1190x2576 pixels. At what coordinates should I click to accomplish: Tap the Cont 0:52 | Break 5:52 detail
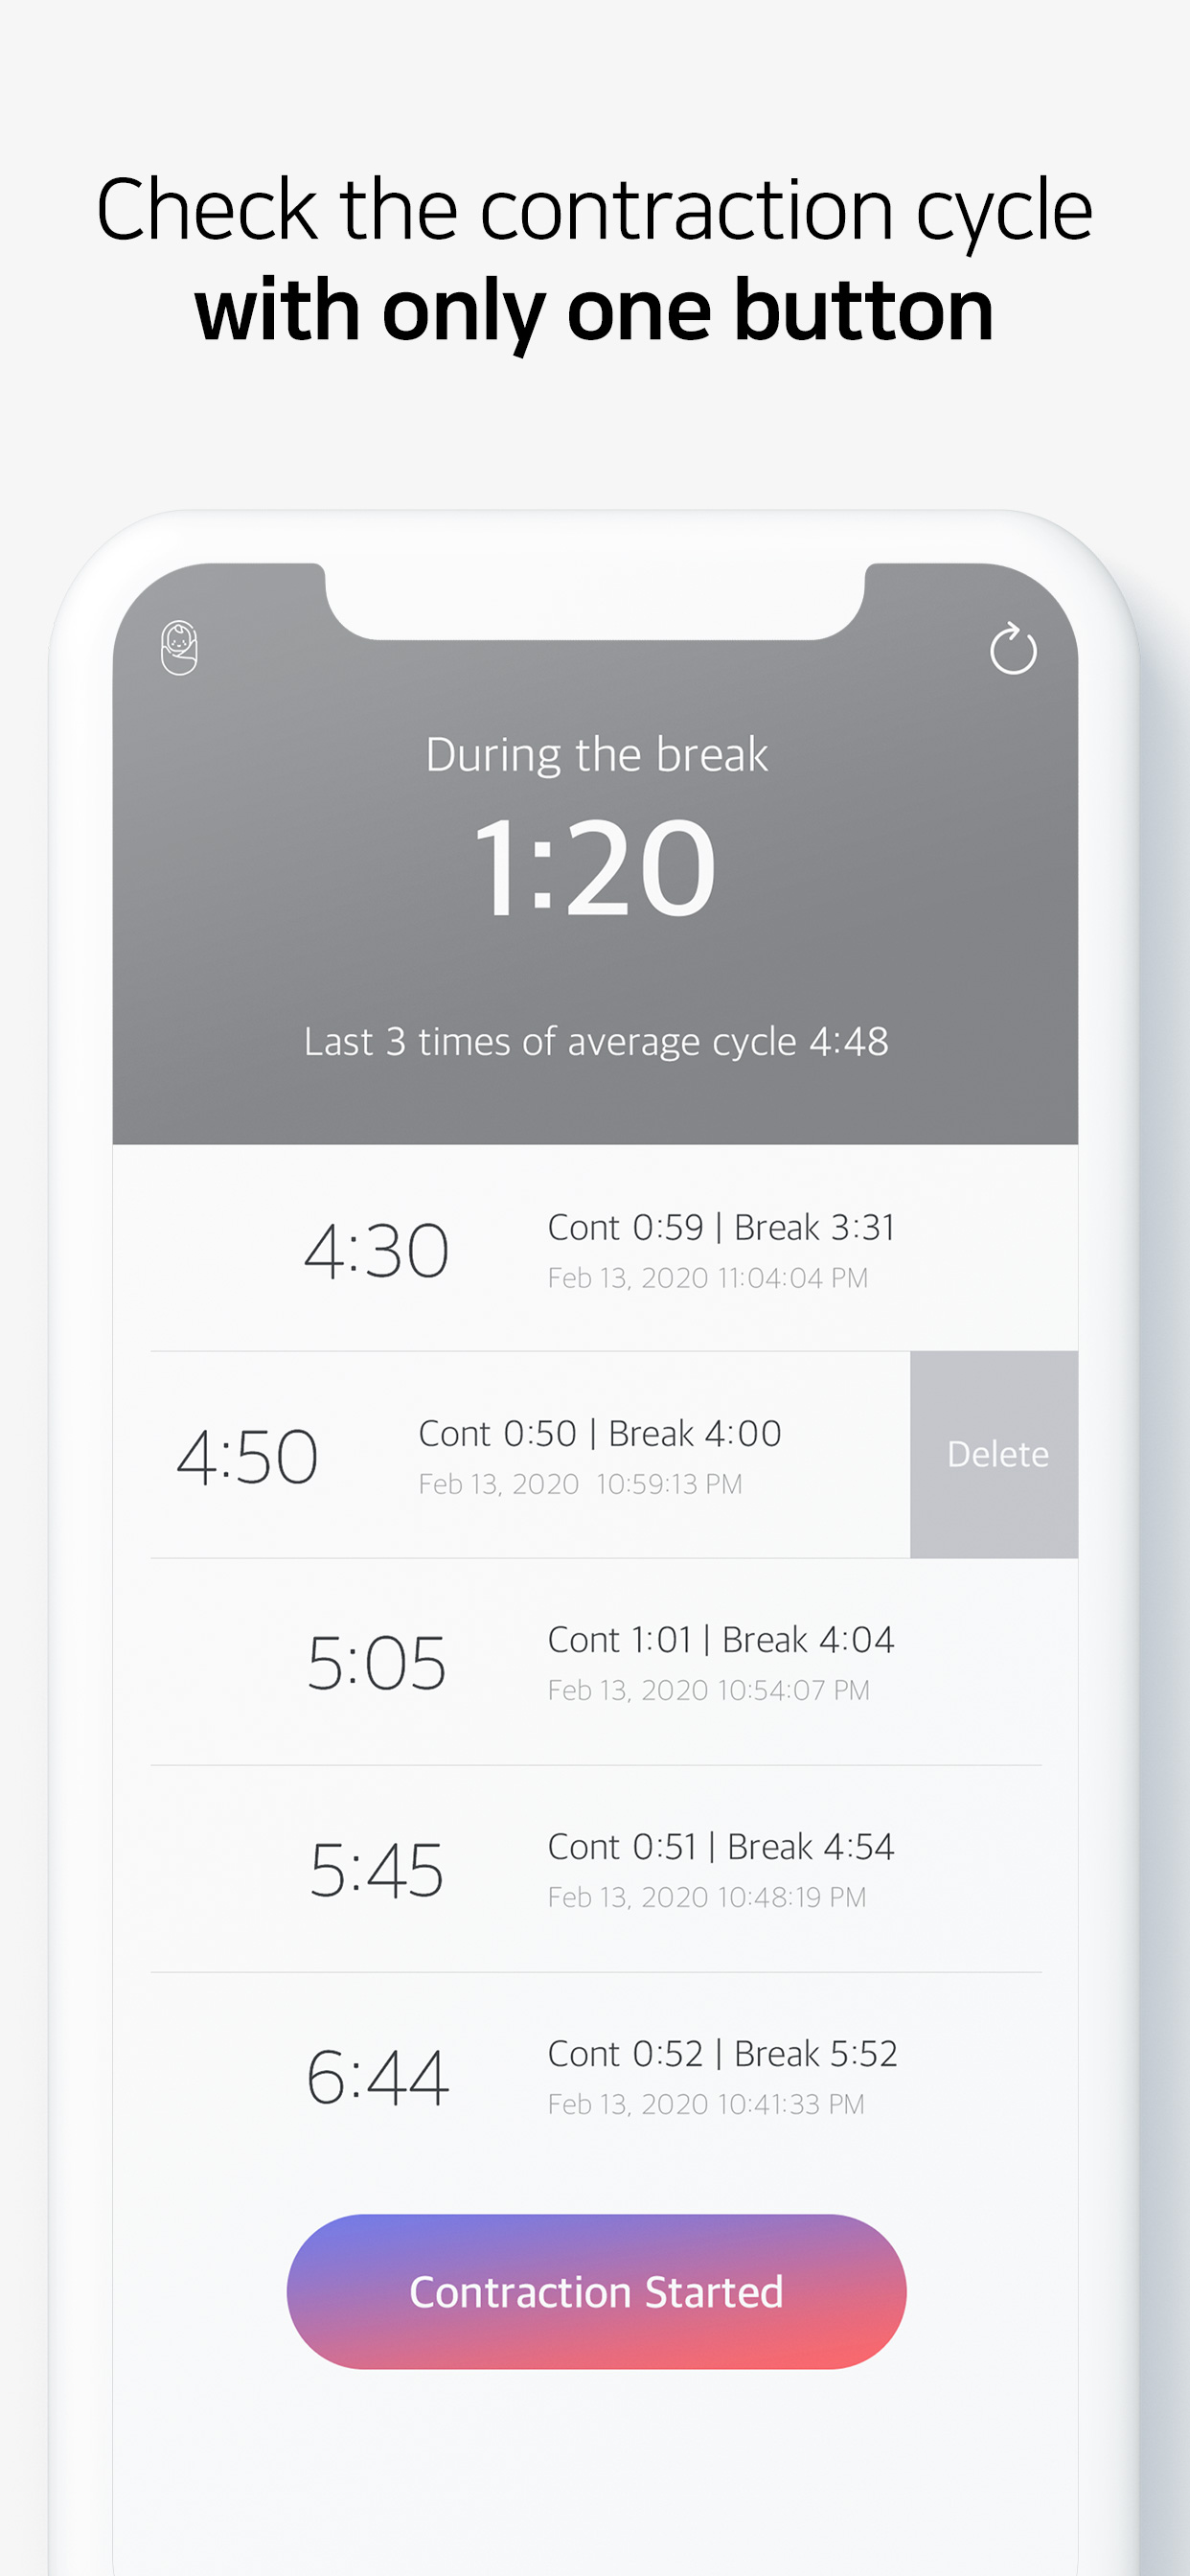(722, 2053)
